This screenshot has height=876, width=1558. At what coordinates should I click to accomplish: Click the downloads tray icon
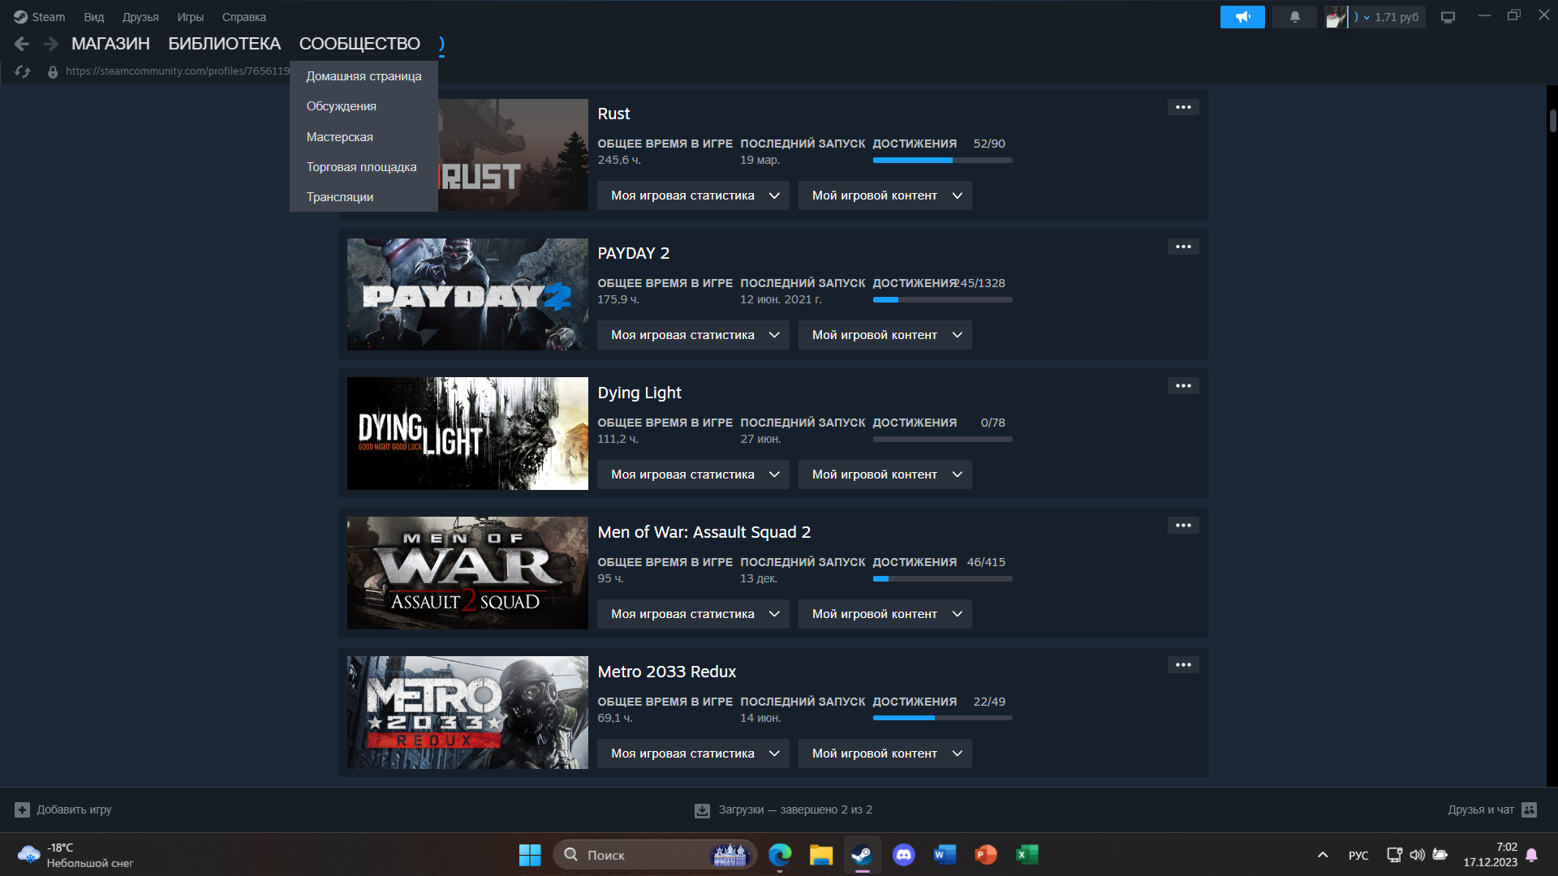tap(702, 810)
